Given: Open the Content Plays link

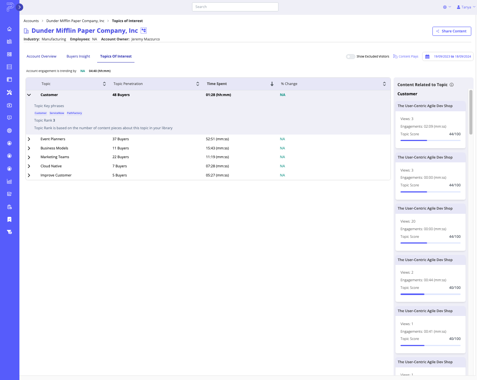Looking at the screenshot, I should (405, 56).
